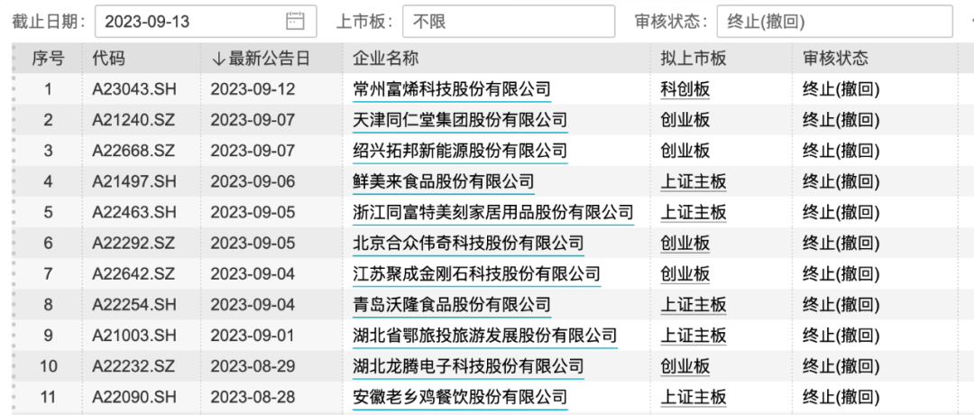
Task: Select 终止(撤回) status in 常州富烯 row
Action: tap(841, 89)
